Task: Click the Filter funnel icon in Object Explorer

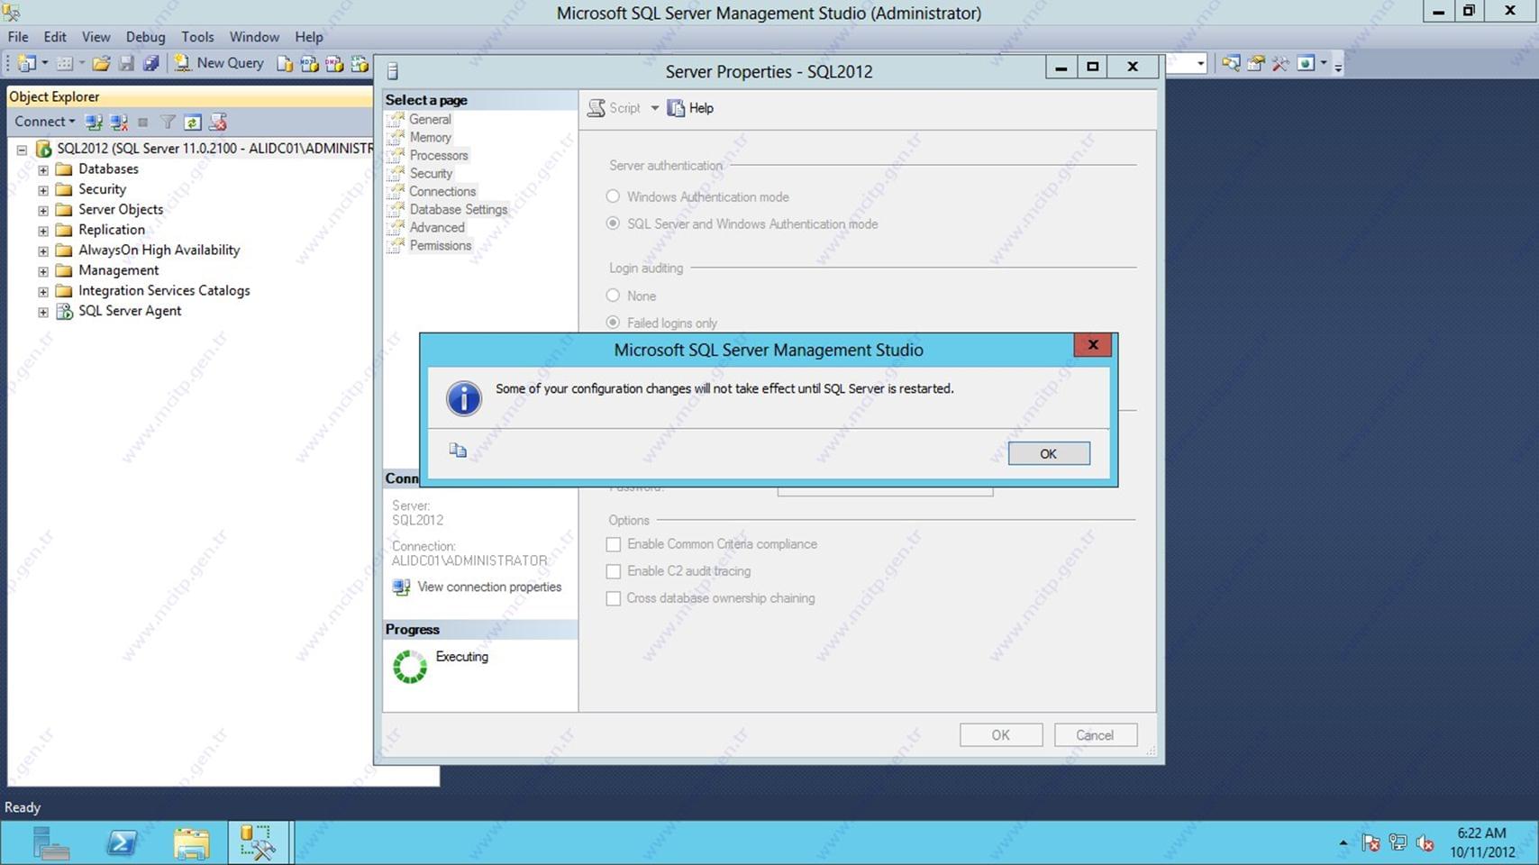Action: point(168,122)
